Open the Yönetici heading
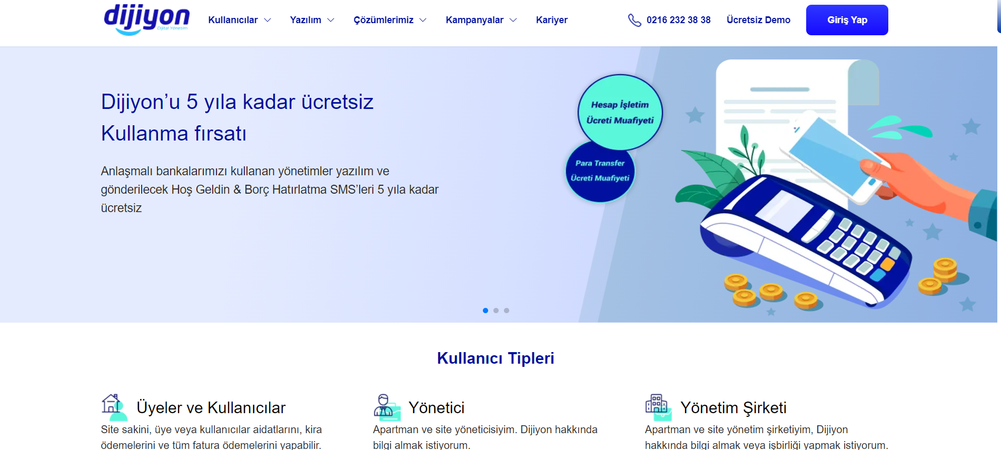The height and width of the screenshot is (450, 1001). click(x=437, y=407)
